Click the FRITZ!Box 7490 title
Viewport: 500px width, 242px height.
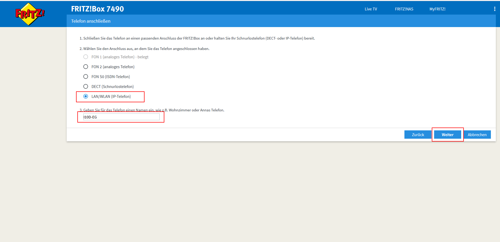[98, 9]
